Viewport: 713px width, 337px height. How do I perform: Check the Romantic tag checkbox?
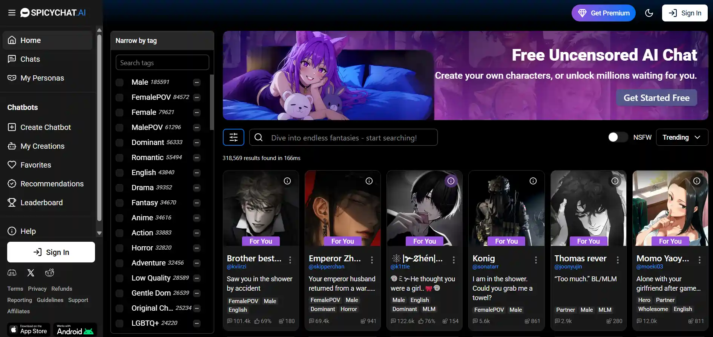pos(120,158)
